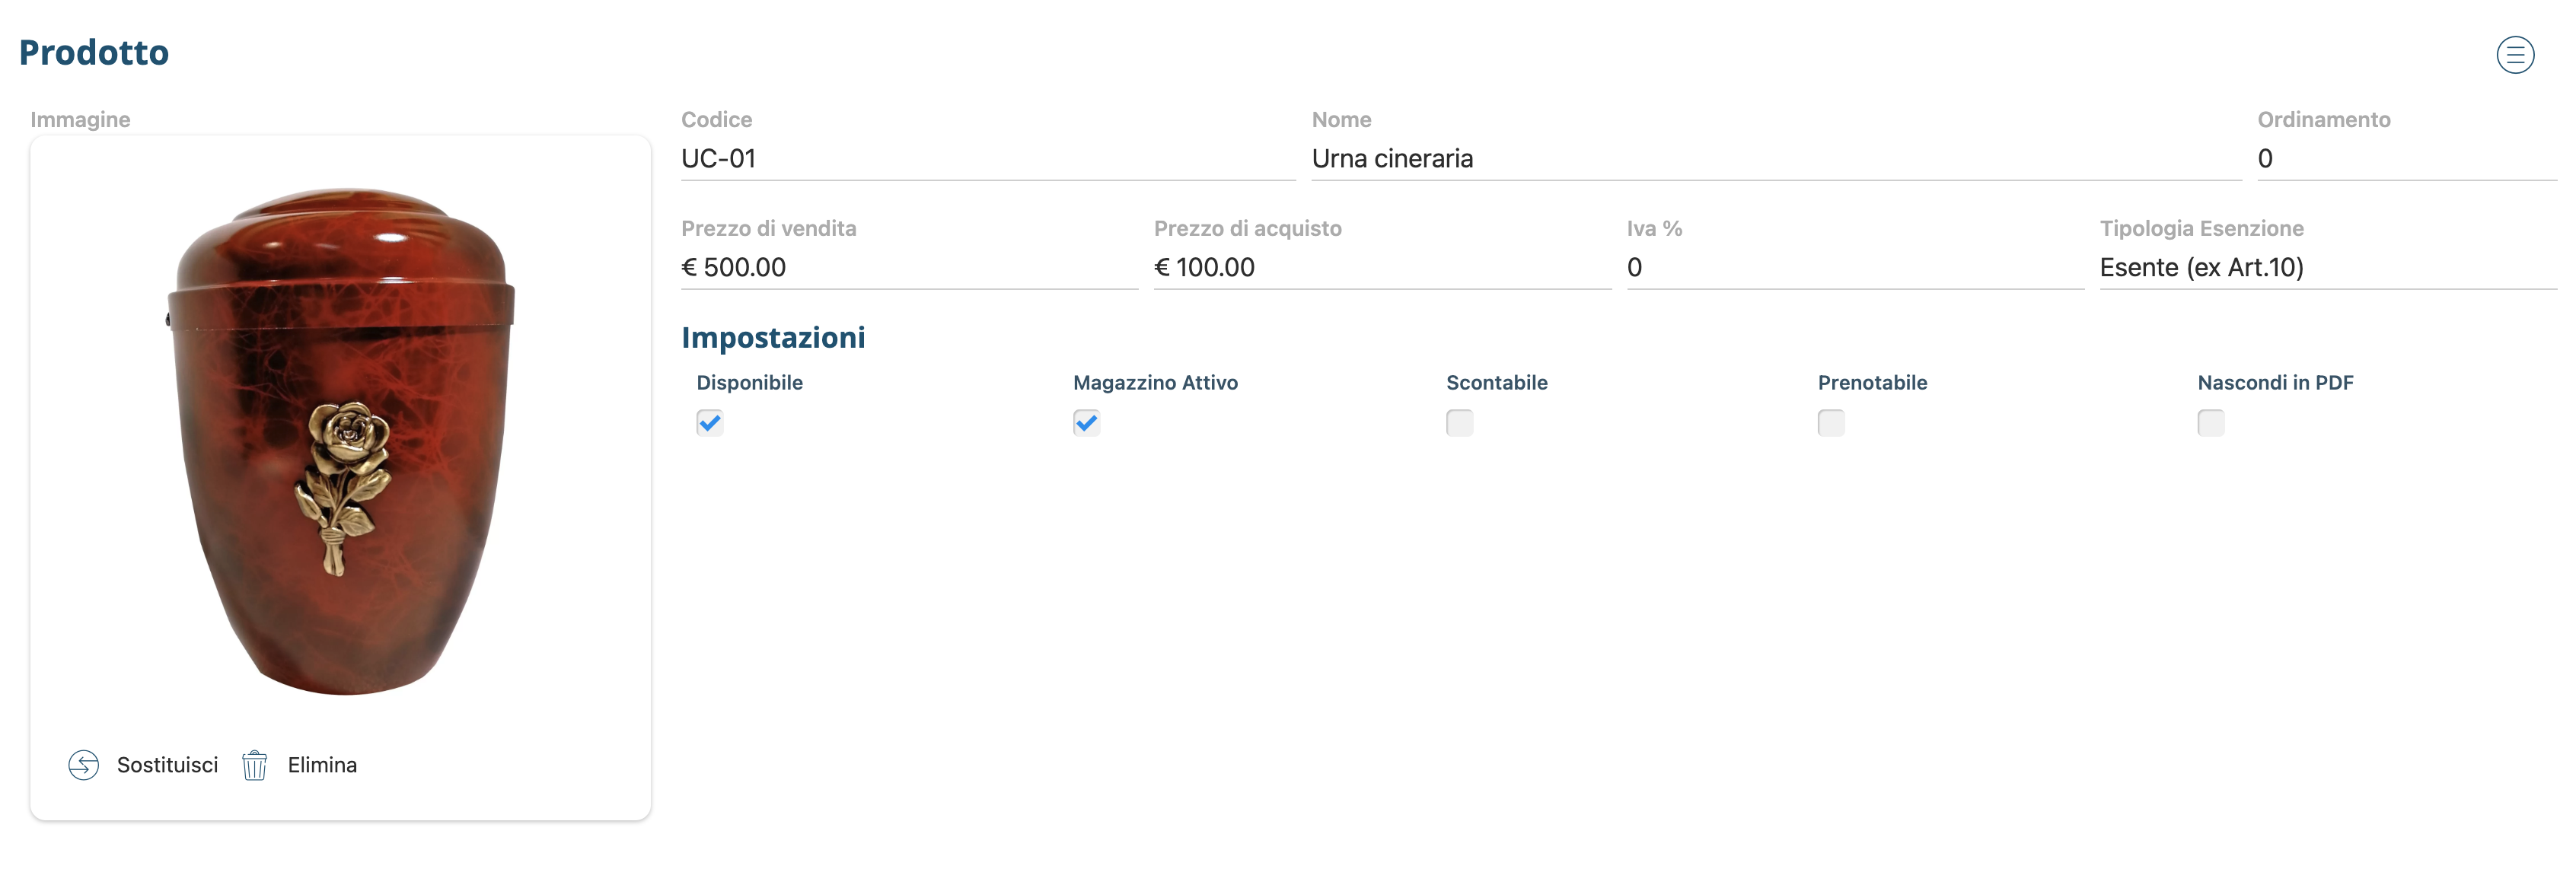Screen dimensions: 2576x869
Task: Open the circular hamburger menu icon
Action: pos(2514,55)
